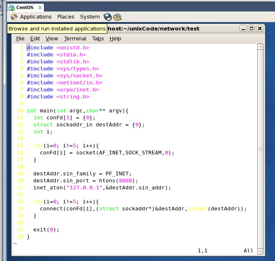Image resolution: width=275 pixels, height=261 pixels.
Task: Click the tilde marker below line 28
Action: 16,244
